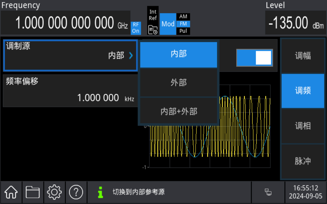Click the Level label

point(275,5)
